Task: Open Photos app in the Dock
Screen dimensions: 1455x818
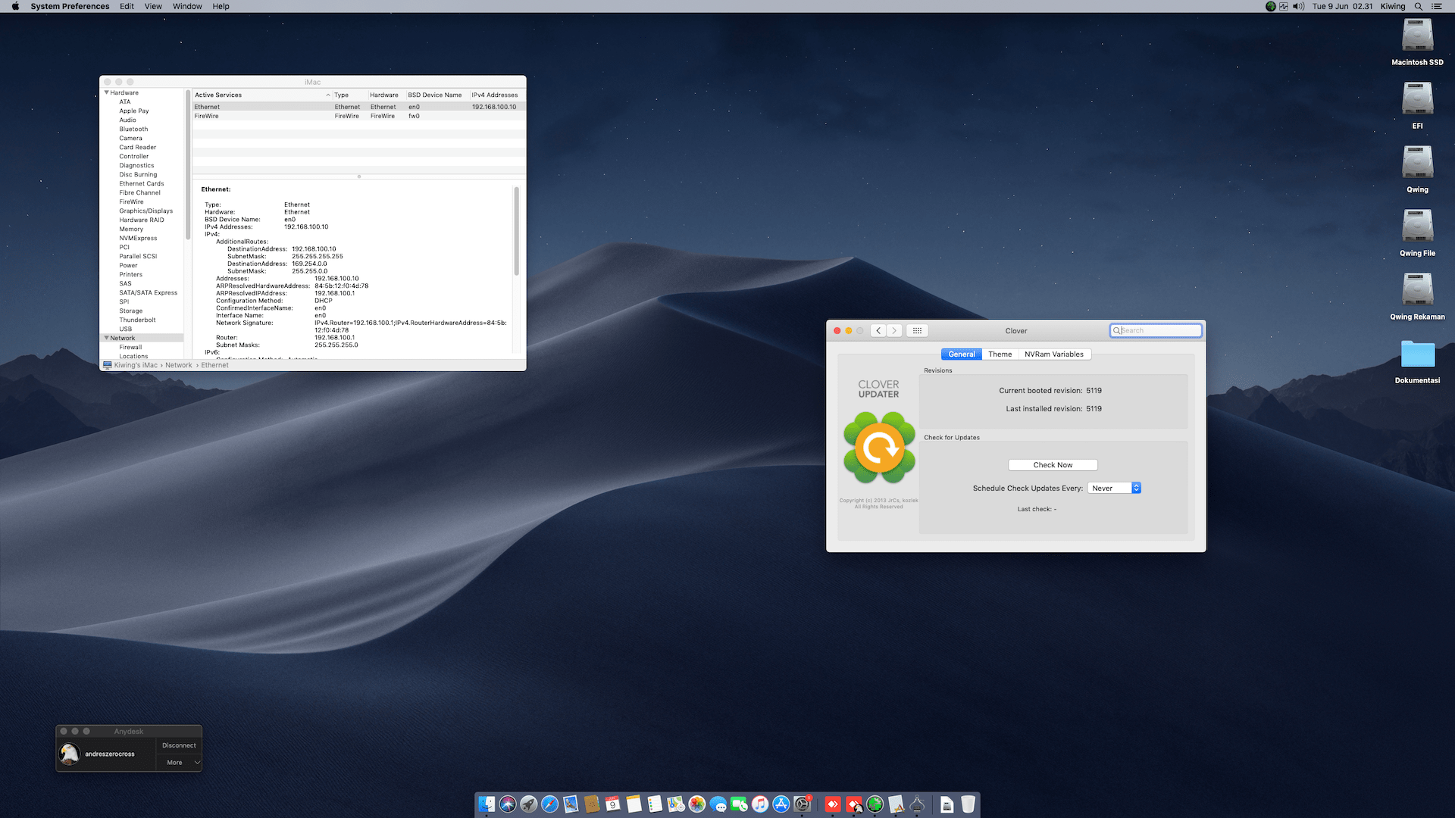Action: tap(697, 804)
